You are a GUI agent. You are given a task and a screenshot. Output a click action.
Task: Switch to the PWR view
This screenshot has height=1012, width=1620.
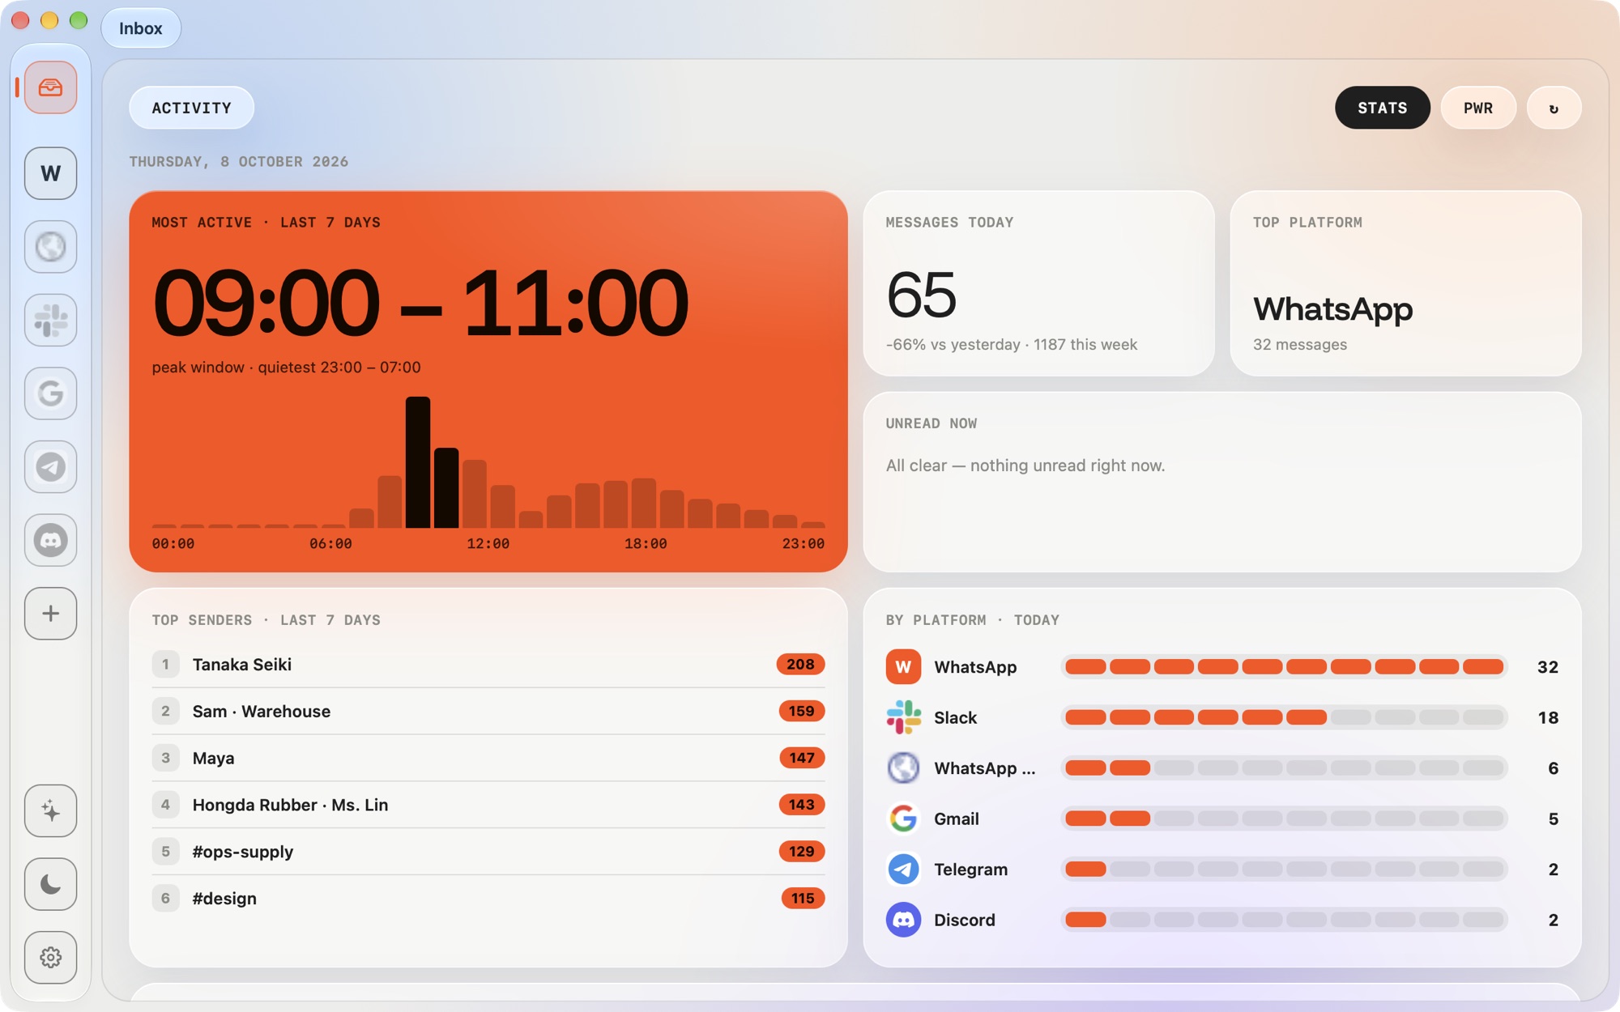1477,108
